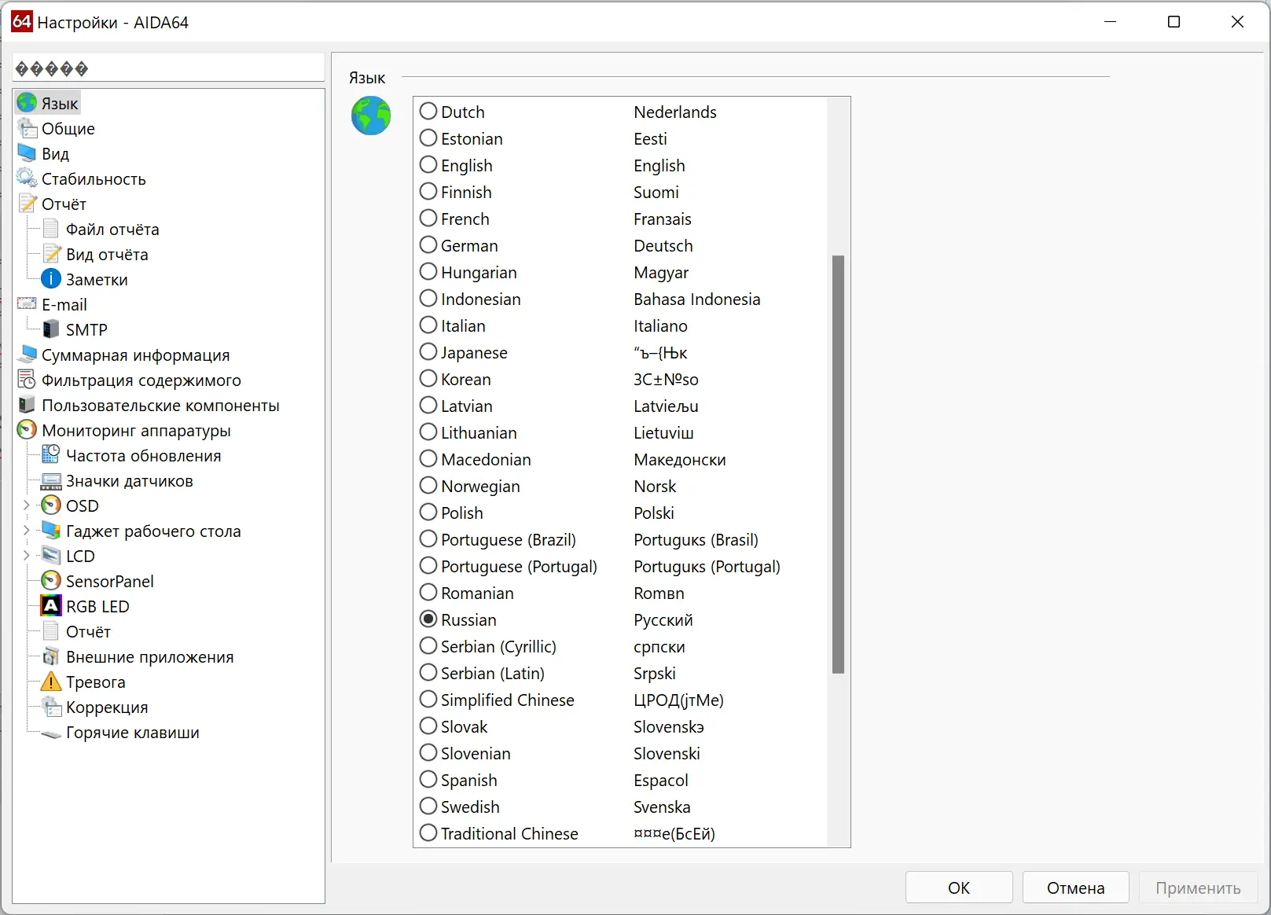Viewport: 1271px width, 915px height.
Task: Click the Фильтрация содержимого icon
Action: (28, 380)
